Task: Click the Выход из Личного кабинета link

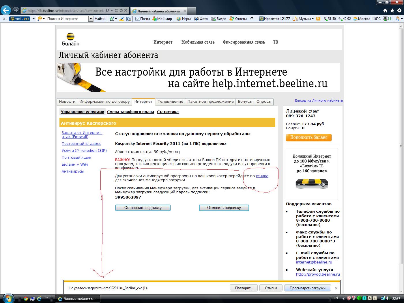Action: pos(319,100)
